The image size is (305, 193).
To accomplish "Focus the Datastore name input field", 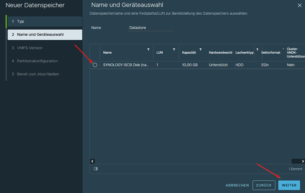I will pyautogui.click(x=151, y=28).
